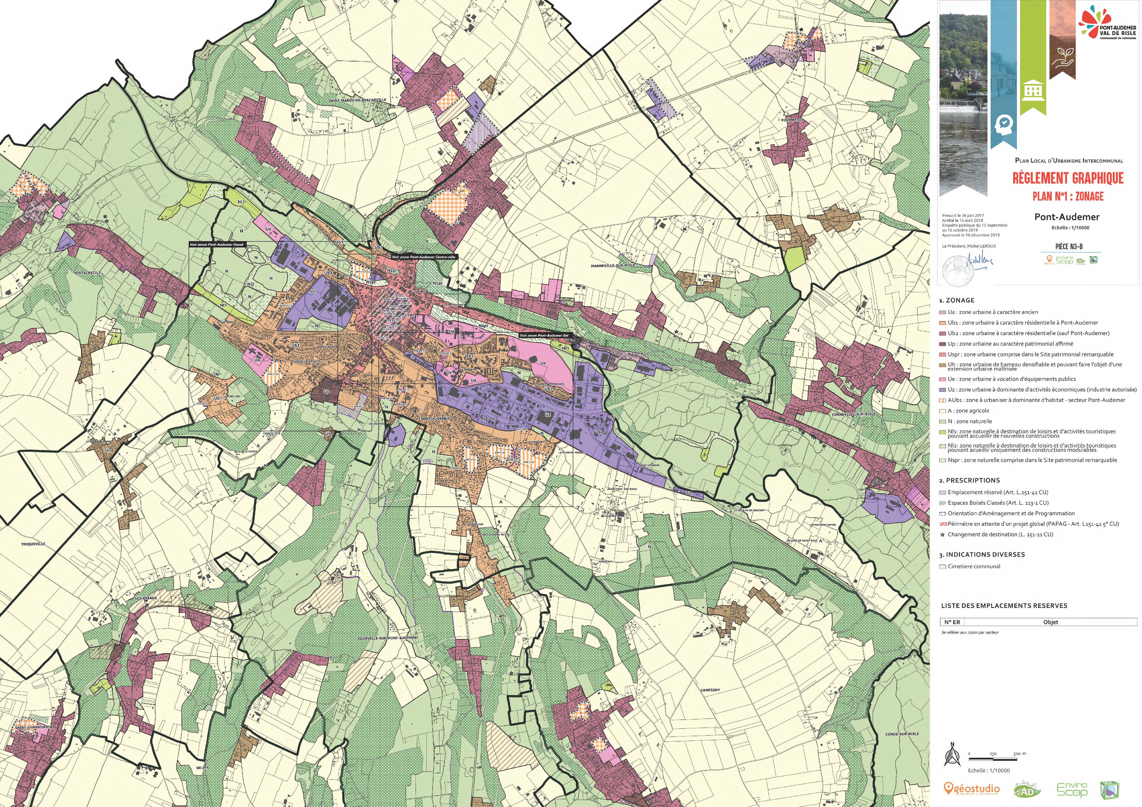
Task: Click the Orientation d'Aménagement dashed outline symbol
Action: click(942, 514)
